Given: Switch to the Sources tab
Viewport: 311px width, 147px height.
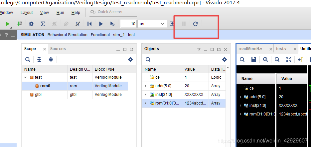Looking at the screenshot, I should coord(58,49).
